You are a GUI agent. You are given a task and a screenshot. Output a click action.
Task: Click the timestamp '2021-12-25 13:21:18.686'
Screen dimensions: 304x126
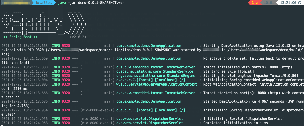[x=24, y=101]
